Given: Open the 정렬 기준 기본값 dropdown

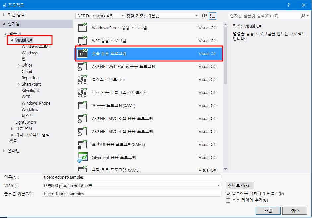Looking at the screenshot, I should 172,16.
